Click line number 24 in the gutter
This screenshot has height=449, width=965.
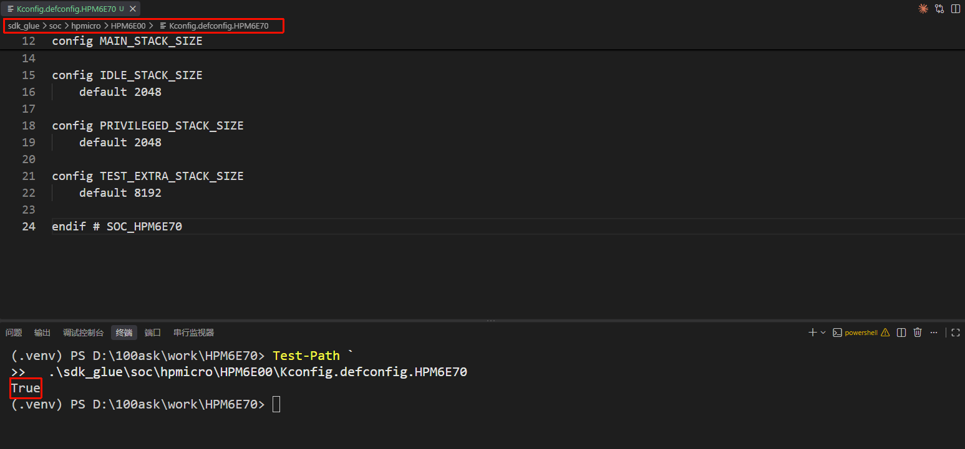click(29, 227)
